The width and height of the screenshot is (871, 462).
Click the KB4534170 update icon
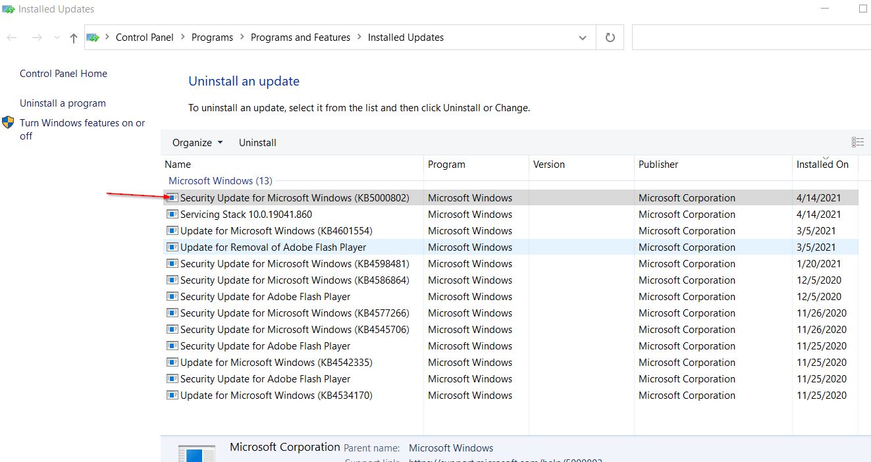[x=172, y=395]
